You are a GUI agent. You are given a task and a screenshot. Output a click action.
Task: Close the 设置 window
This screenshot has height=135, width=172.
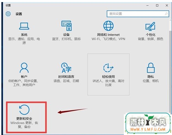coord(167,5)
